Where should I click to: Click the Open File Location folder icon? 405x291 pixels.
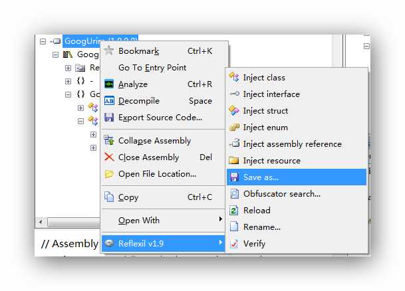tap(109, 174)
